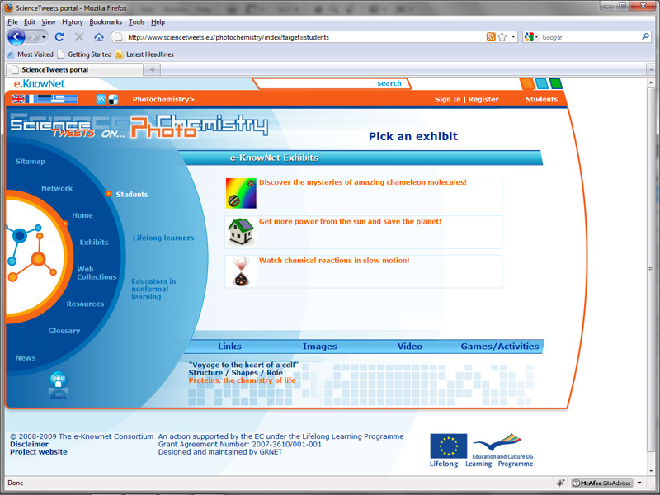The image size is (660, 495).
Task: Click the site search button
Action: 389,83
